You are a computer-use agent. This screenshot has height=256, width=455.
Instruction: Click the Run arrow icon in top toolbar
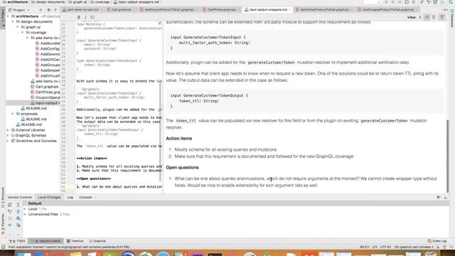[x=386, y=2]
